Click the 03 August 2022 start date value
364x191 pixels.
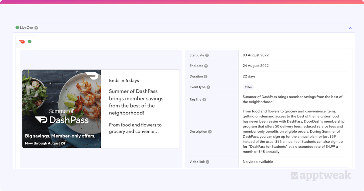[255, 55]
